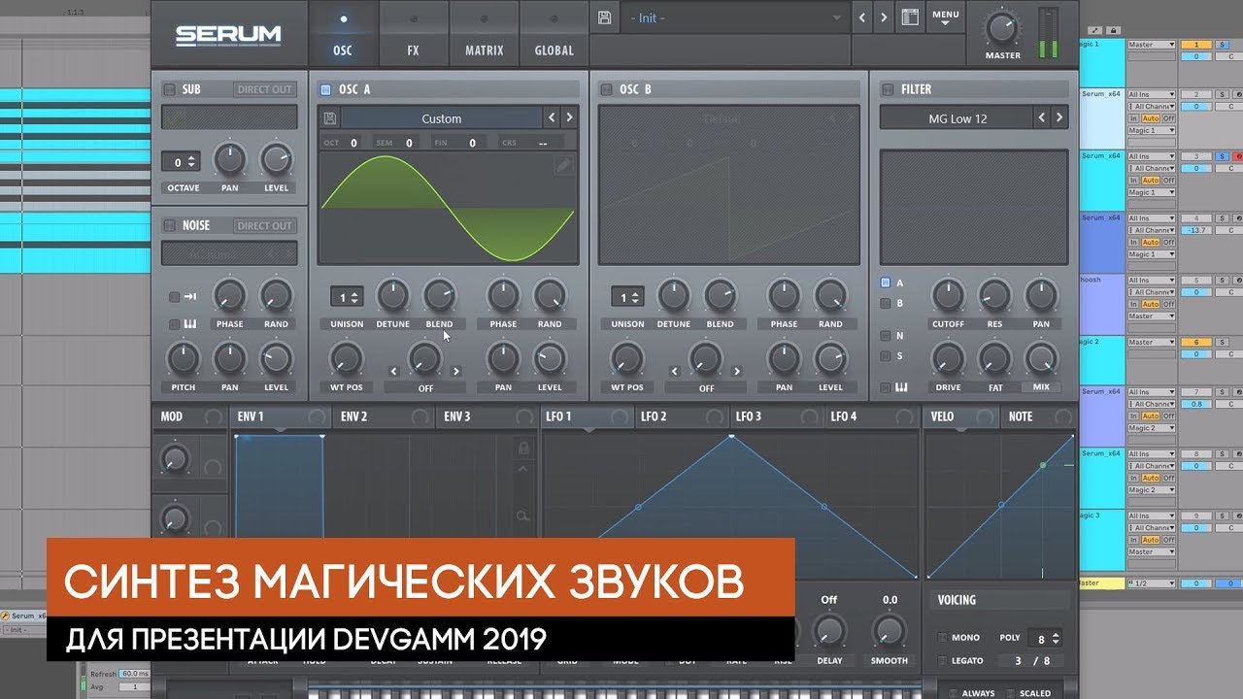Click SUB DIRECT OUT button
The width and height of the screenshot is (1243, 699).
pyautogui.click(x=265, y=89)
